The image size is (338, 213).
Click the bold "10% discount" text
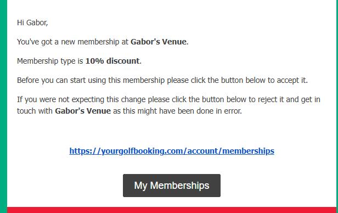coord(112,61)
